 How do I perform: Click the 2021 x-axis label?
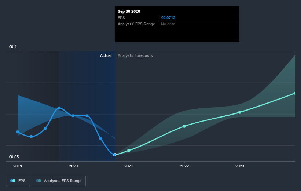coord(129,166)
